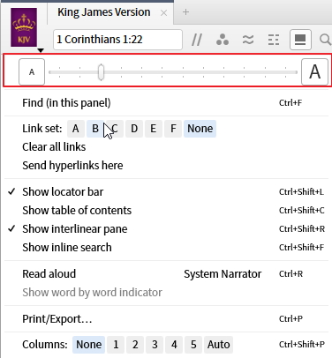Click the parallel resources icon

197,40
